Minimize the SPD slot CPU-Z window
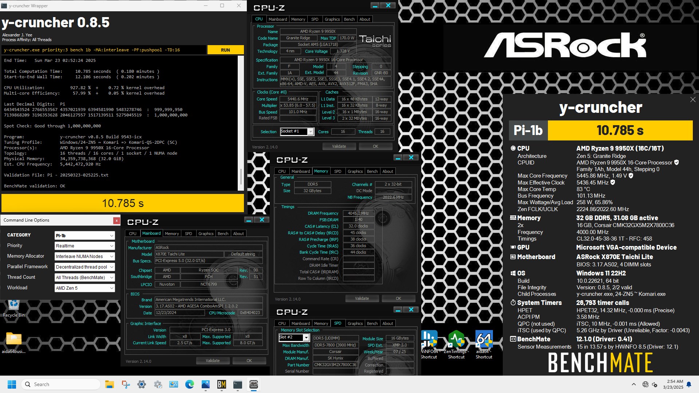699x393 pixels. 398,310
